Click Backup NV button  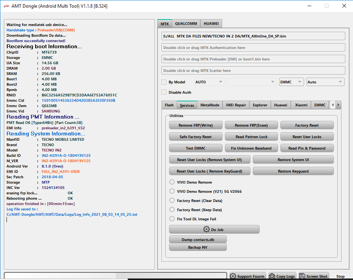coord(198,247)
